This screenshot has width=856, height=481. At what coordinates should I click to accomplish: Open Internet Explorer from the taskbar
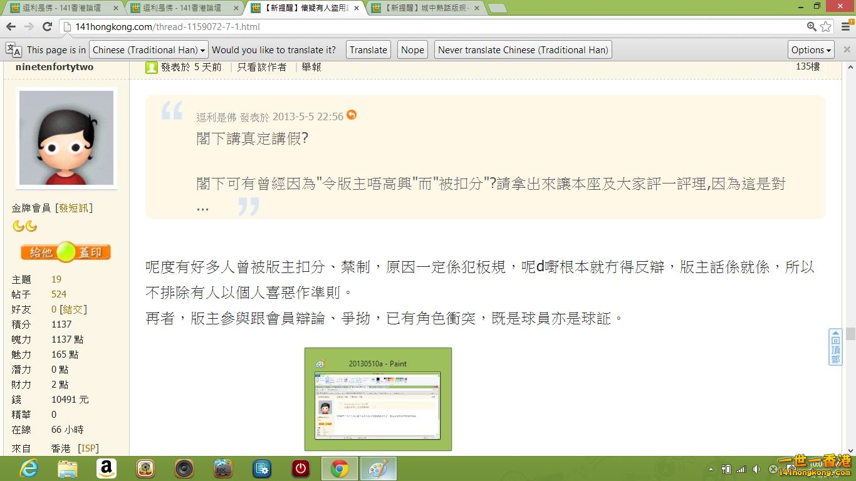point(28,468)
